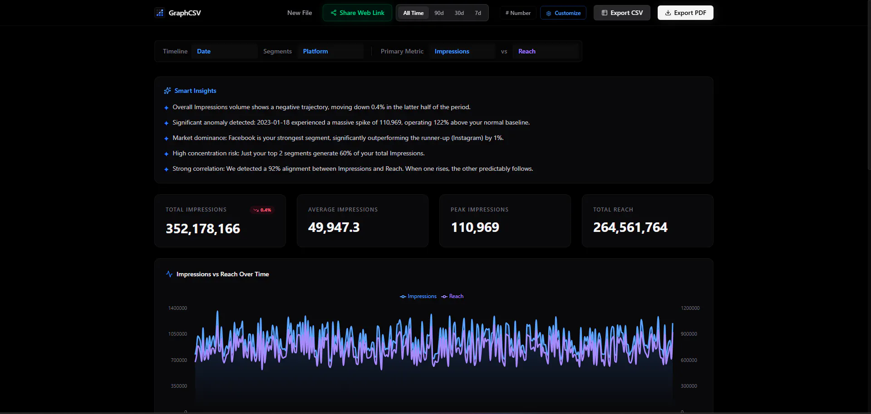Click the 600000 right axis label
871x414 pixels.
(689, 360)
